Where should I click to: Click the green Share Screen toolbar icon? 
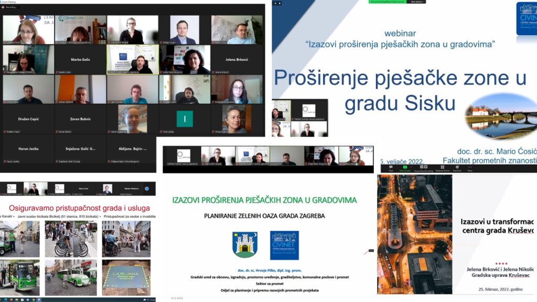pos(405,168)
